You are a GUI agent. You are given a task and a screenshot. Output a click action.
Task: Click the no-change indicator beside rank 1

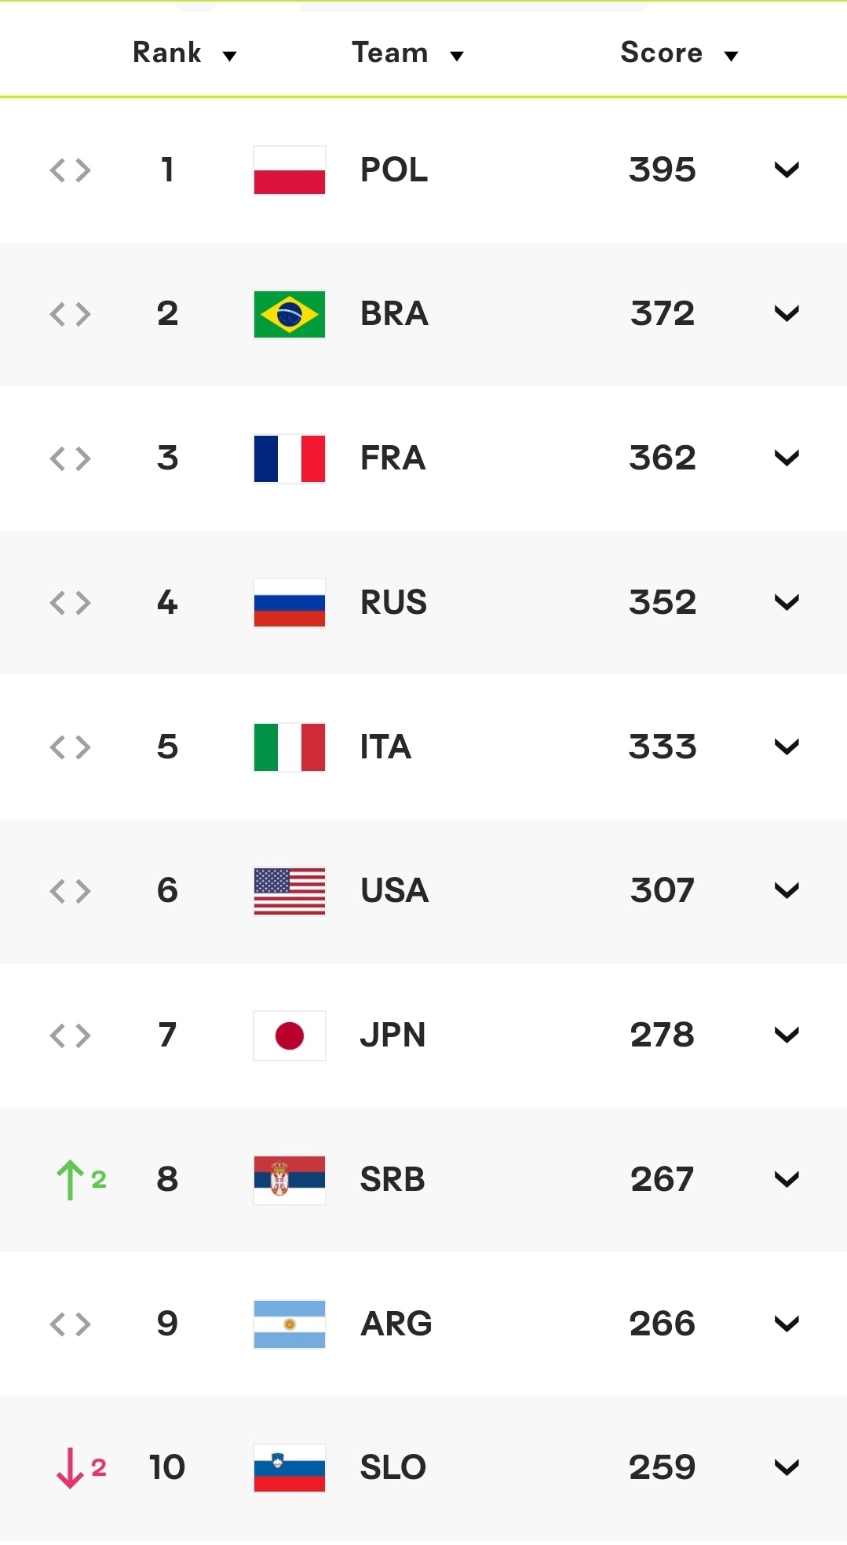pyautogui.click(x=70, y=170)
